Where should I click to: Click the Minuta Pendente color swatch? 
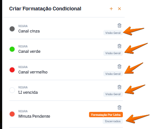[12, 114]
